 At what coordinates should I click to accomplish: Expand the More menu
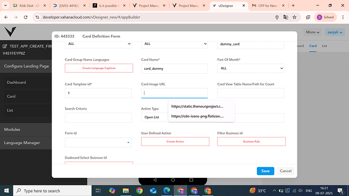313,32
